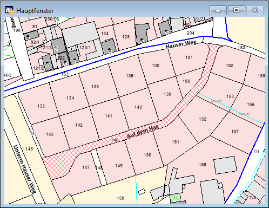Click the Hauser Weg street label
The image size is (269, 208).
tap(181, 44)
